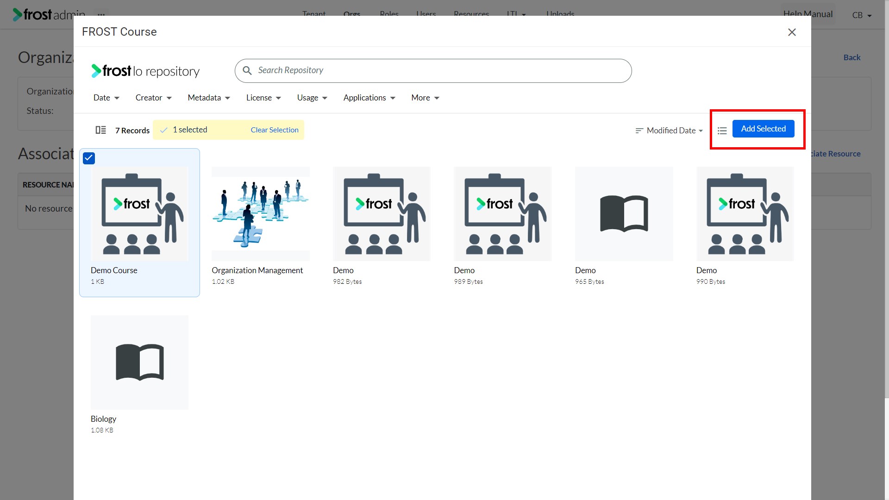The height and width of the screenshot is (500, 889).
Task: Open the CB user menu
Action: pyautogui.click(x=862, y=15)
